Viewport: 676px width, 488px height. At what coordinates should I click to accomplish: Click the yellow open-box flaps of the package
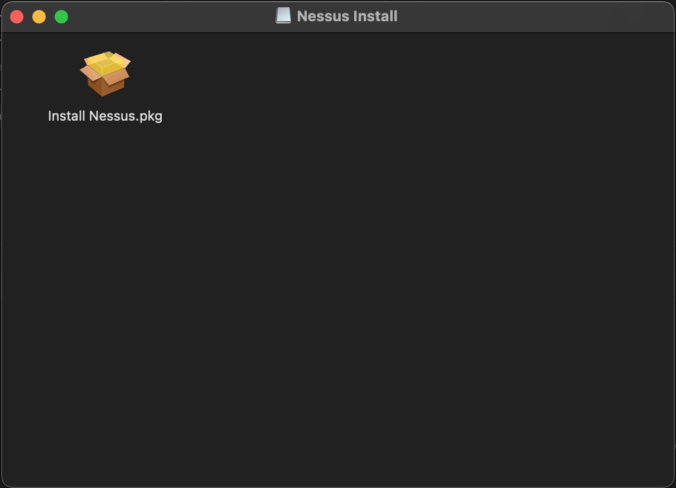point(107,63)
